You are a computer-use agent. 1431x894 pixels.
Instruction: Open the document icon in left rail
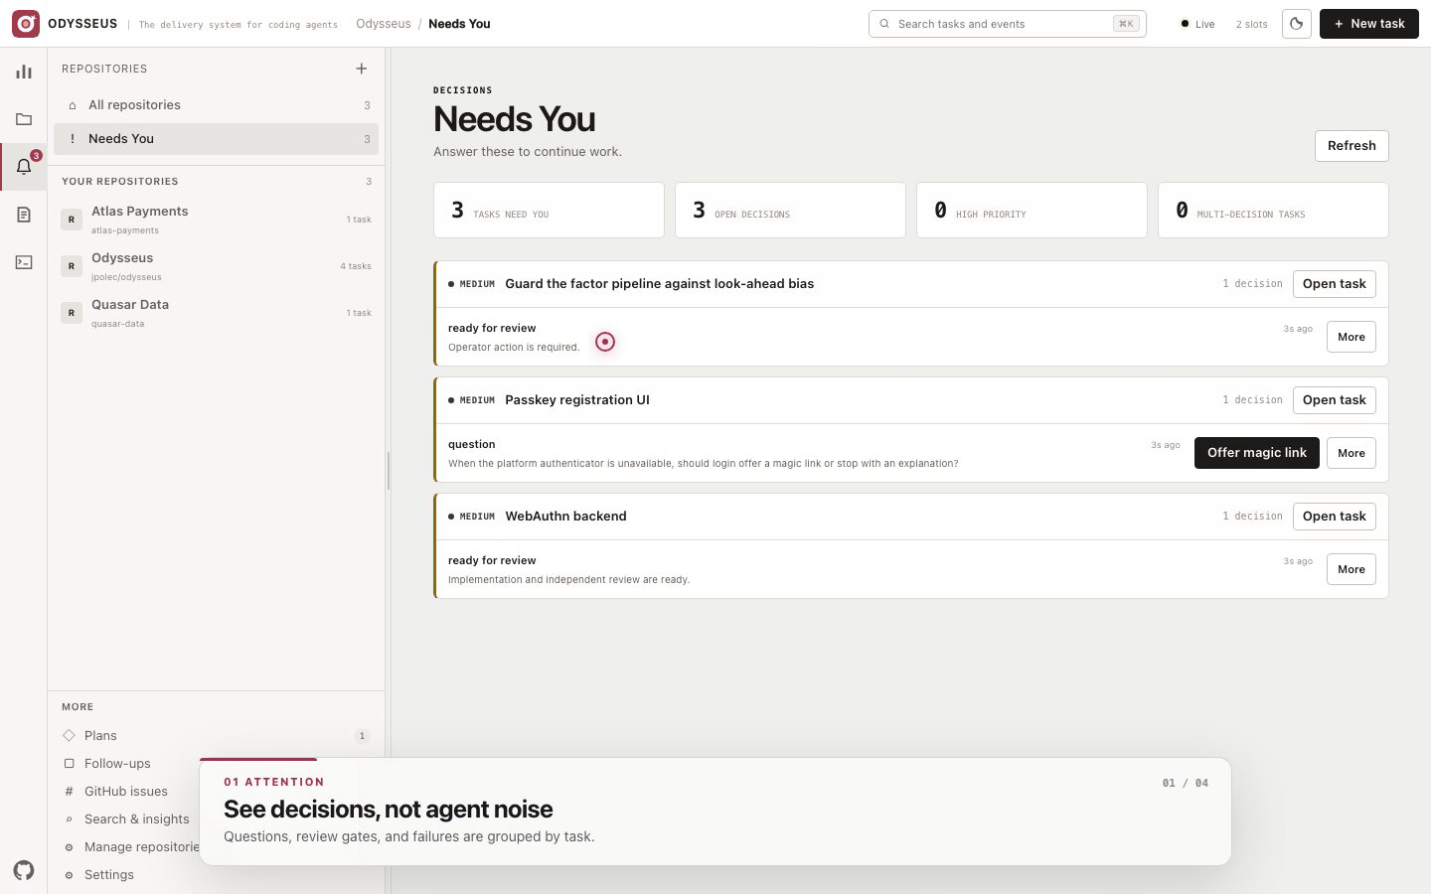[x=24, y=215]
